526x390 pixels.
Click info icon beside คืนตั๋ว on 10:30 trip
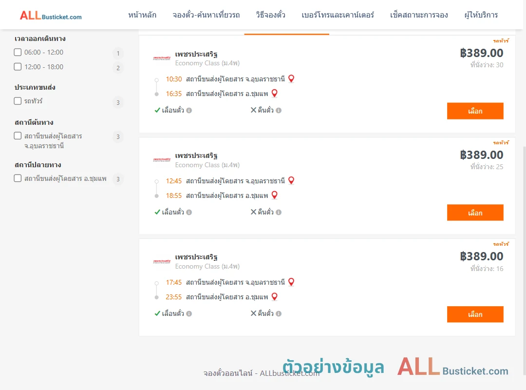tap(279, 110)
